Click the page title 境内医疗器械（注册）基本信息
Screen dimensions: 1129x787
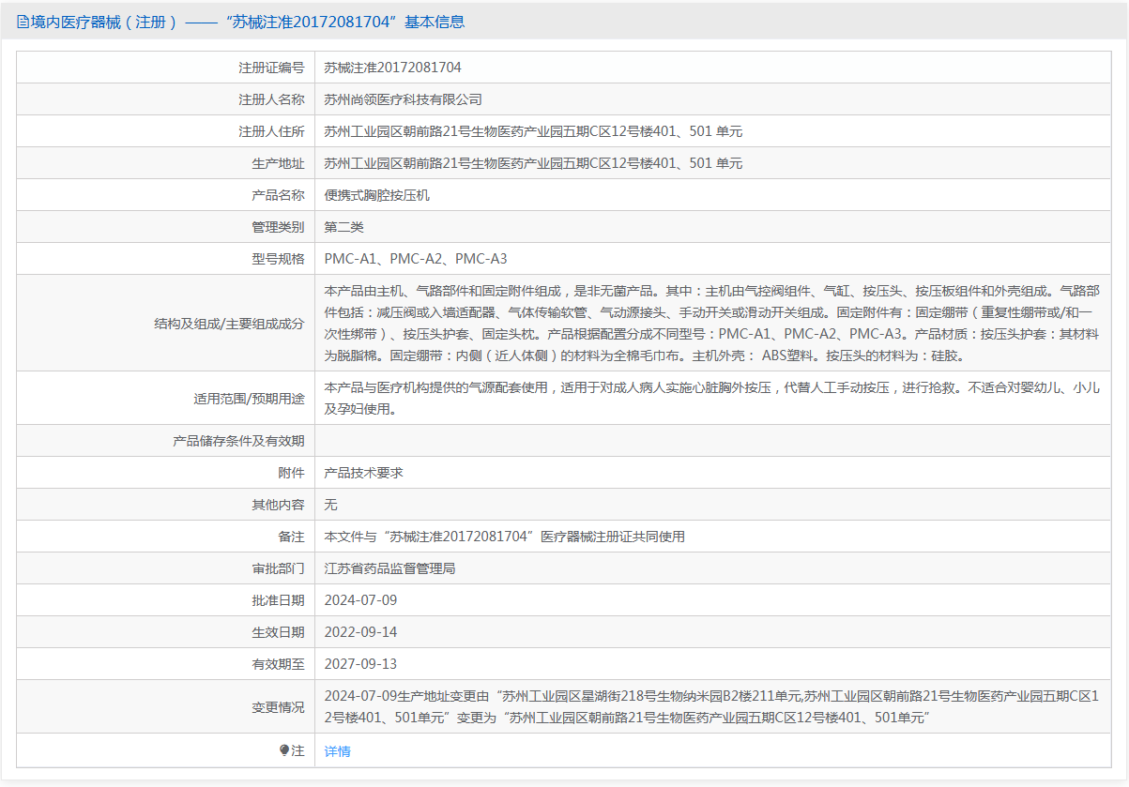248,22
